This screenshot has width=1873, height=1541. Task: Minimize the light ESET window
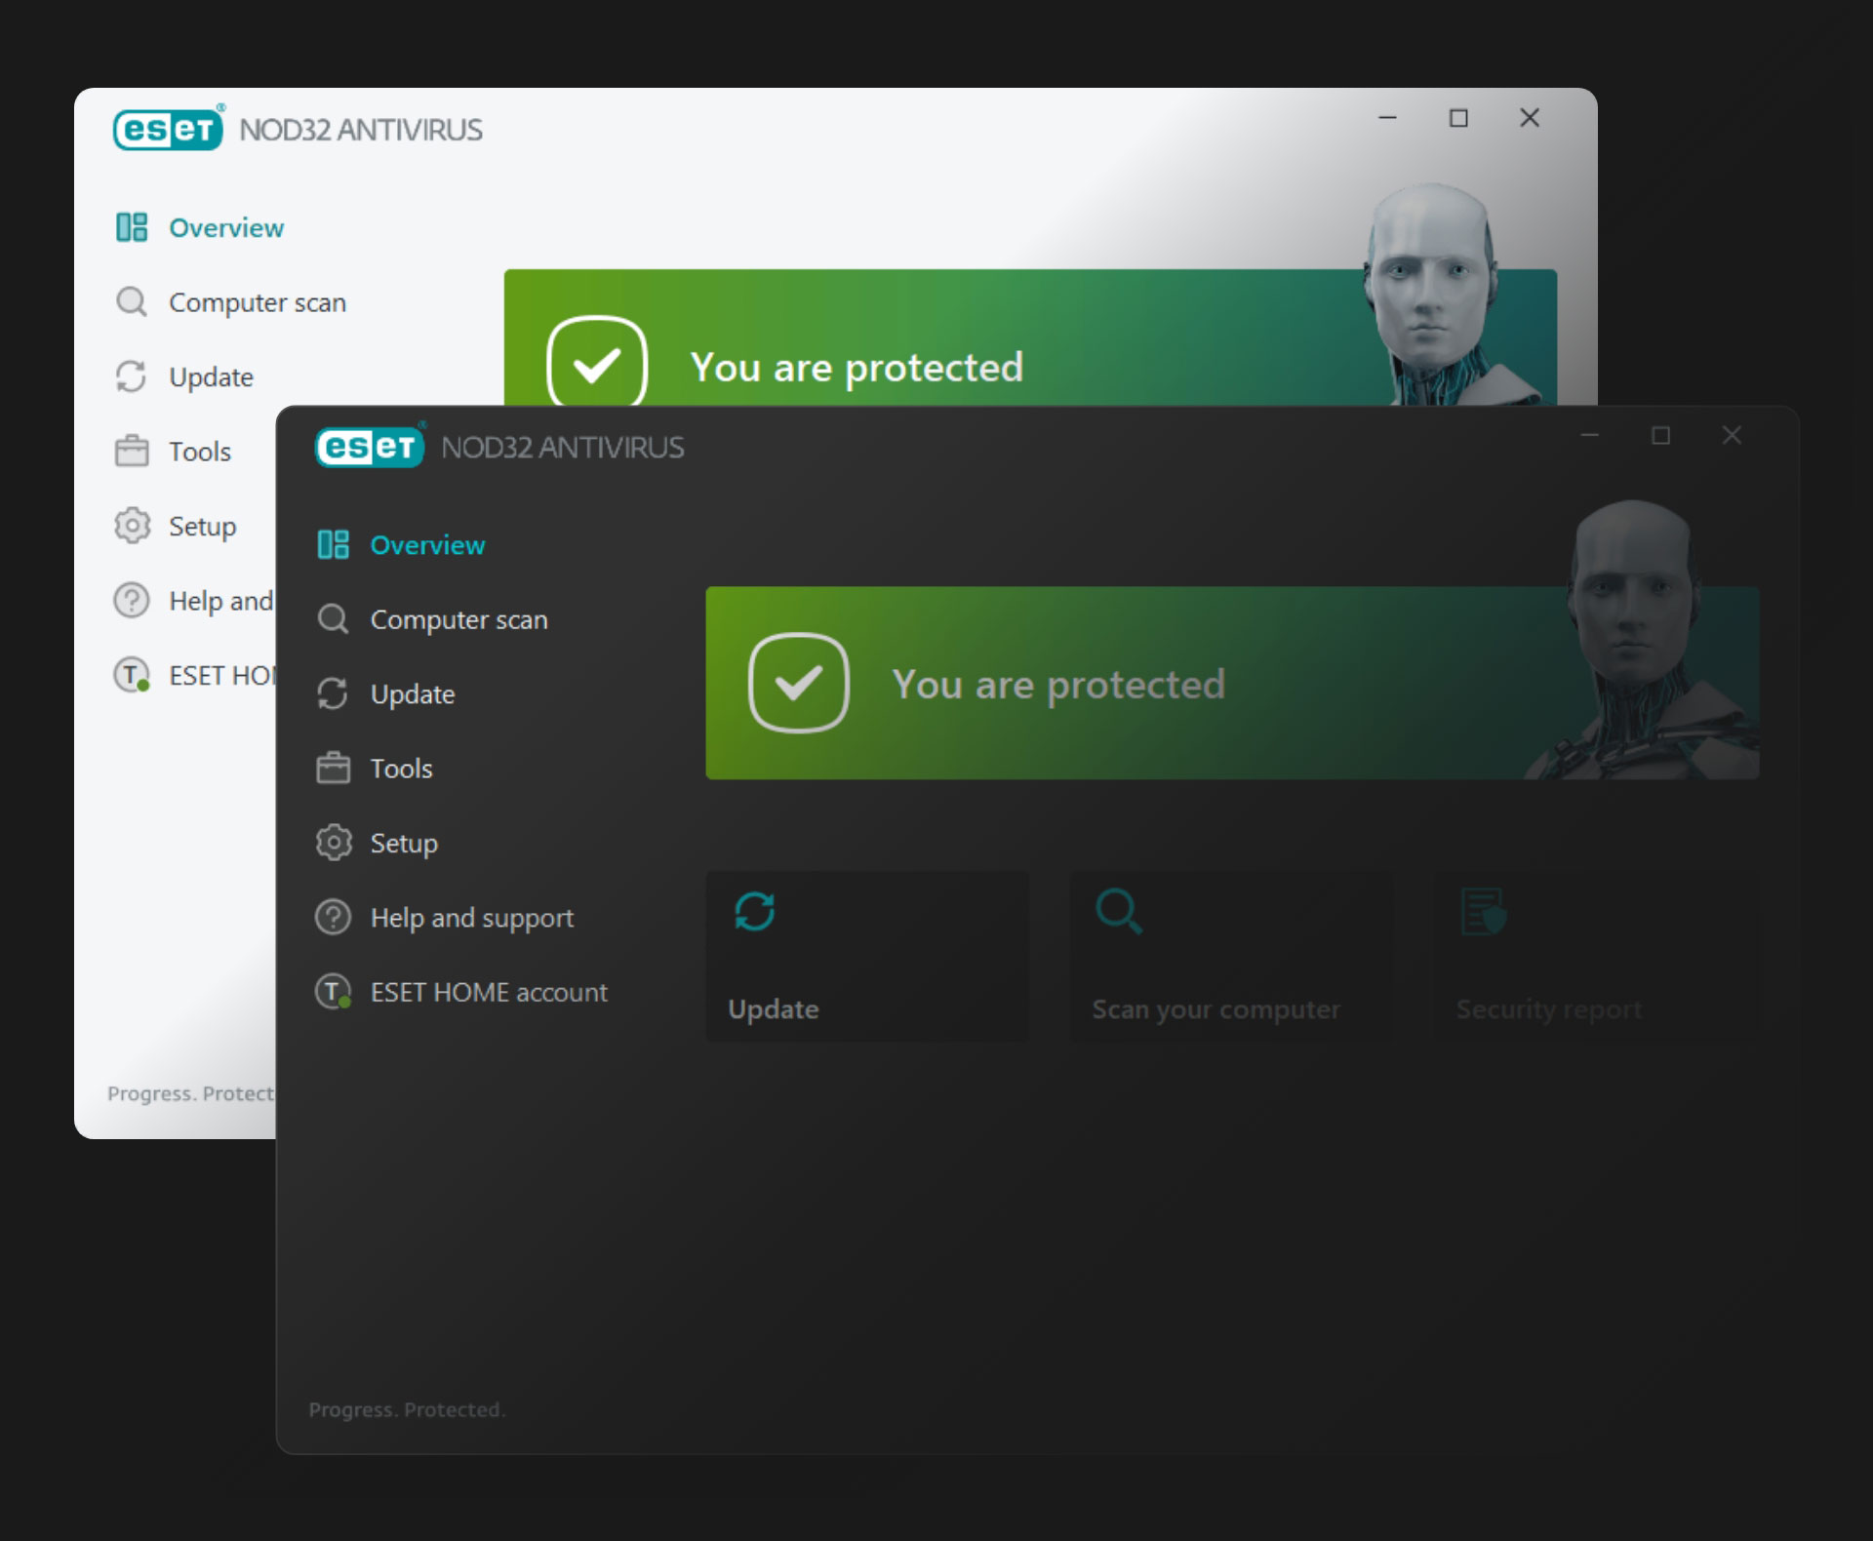pyautogui.click(x=1387, y=118)
